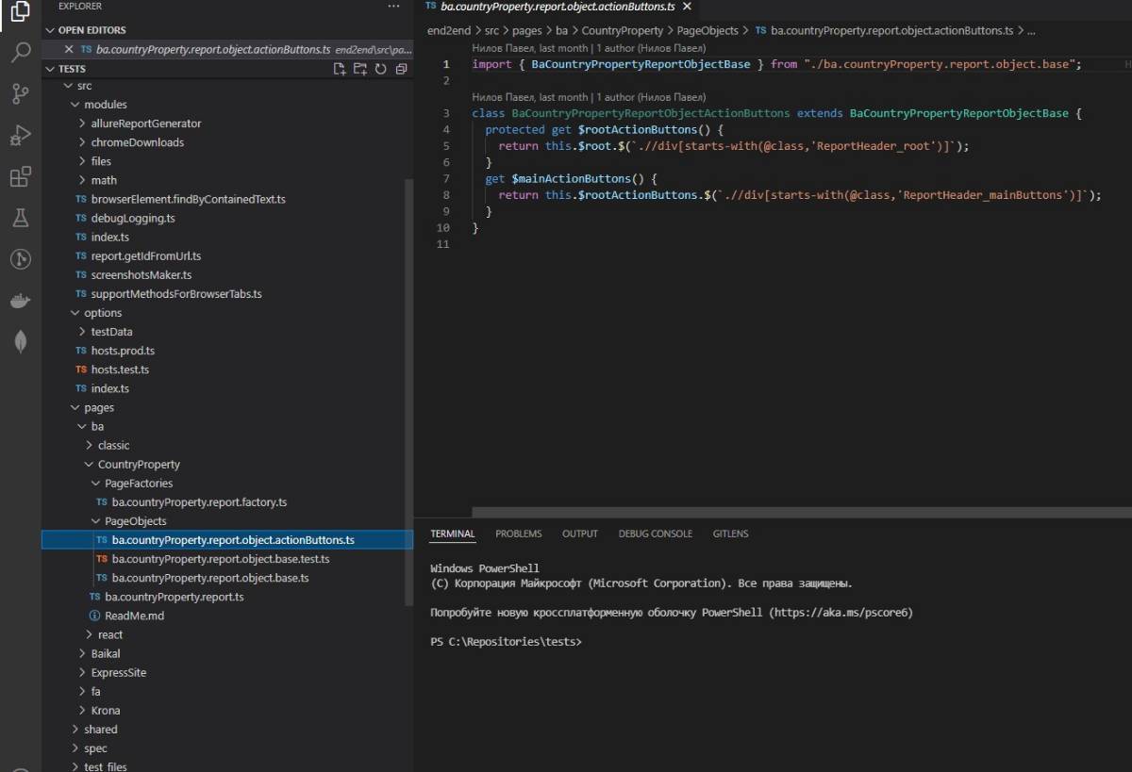Viewport: 1132px width, 772px height.
Task: Open hosts.prod.ts file
Action: (x=123, y=351)
